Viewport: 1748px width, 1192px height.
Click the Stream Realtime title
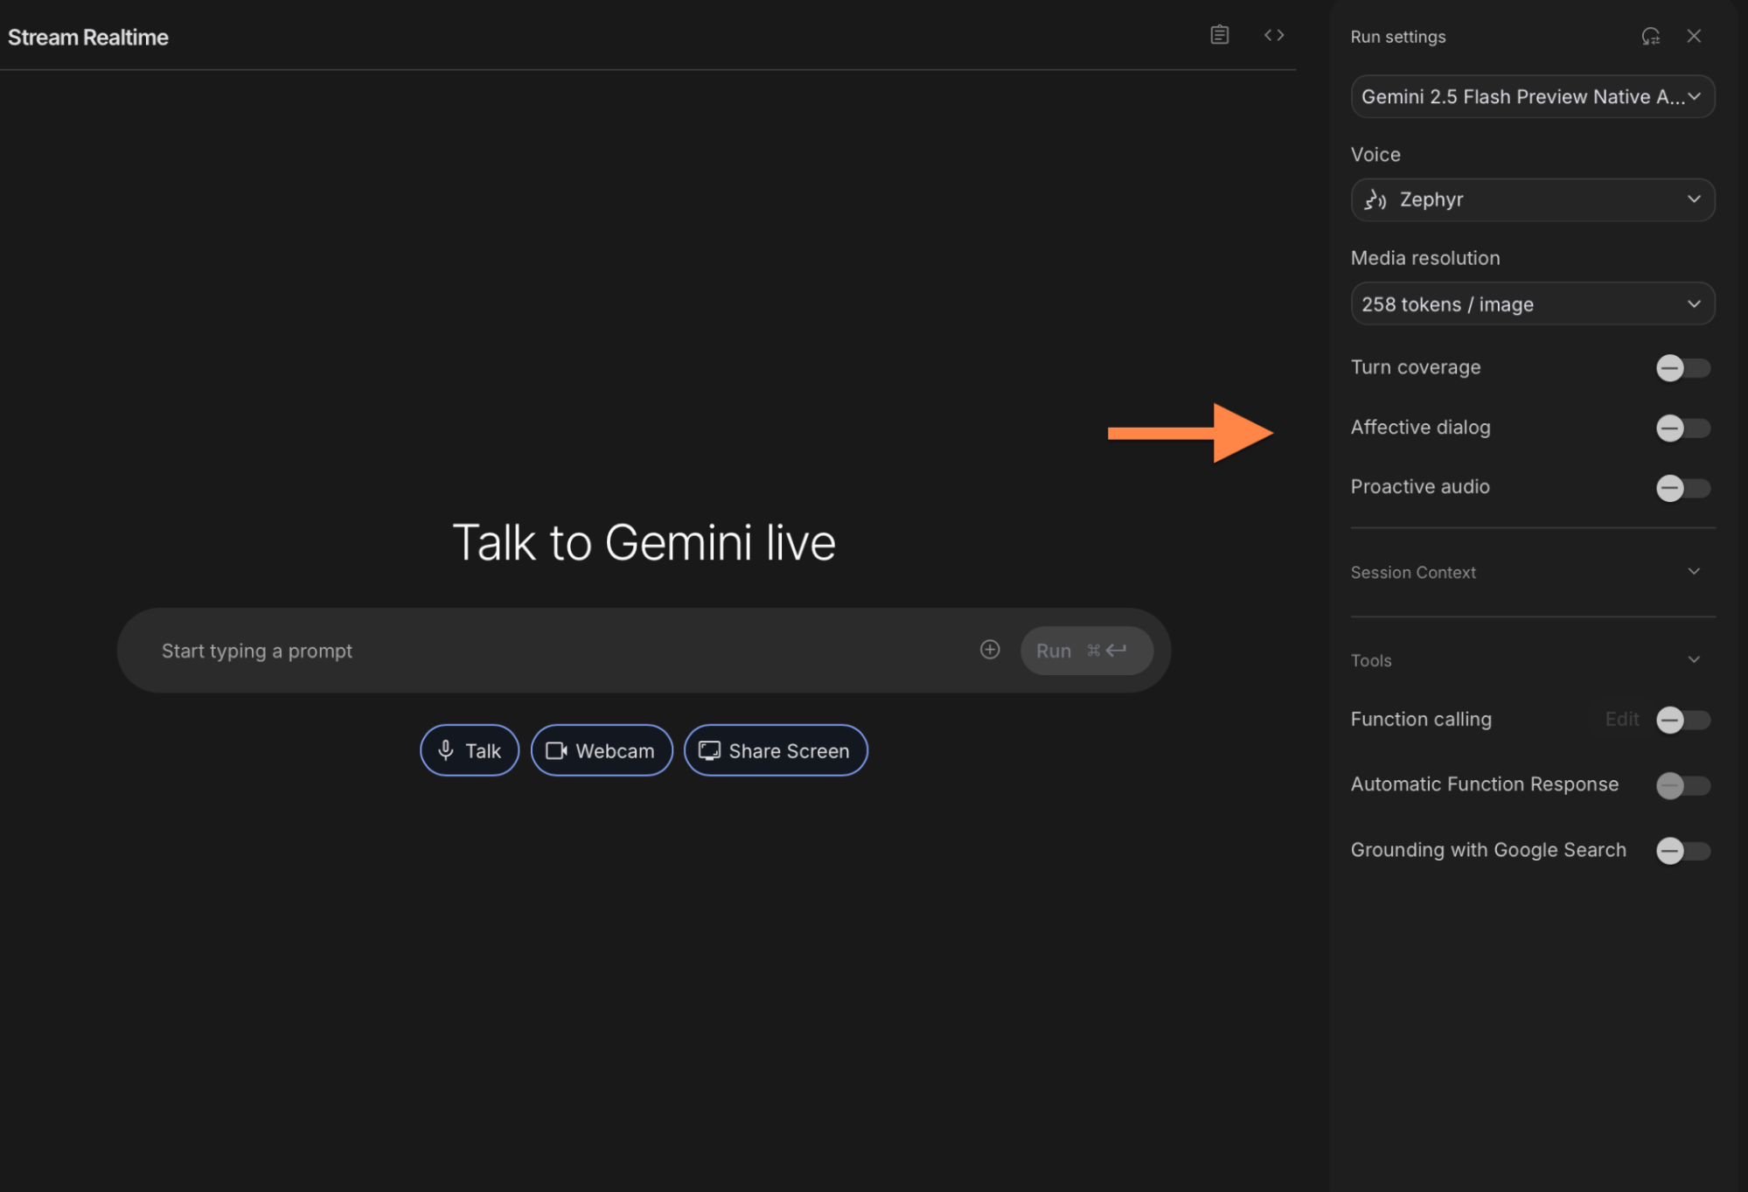(x=88, y=37)
